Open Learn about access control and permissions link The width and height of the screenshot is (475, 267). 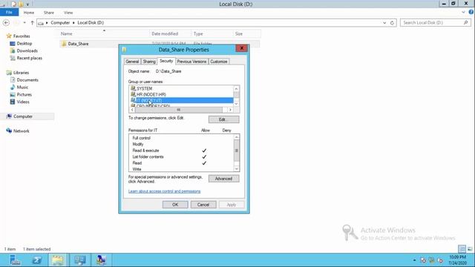pos(164,191)
